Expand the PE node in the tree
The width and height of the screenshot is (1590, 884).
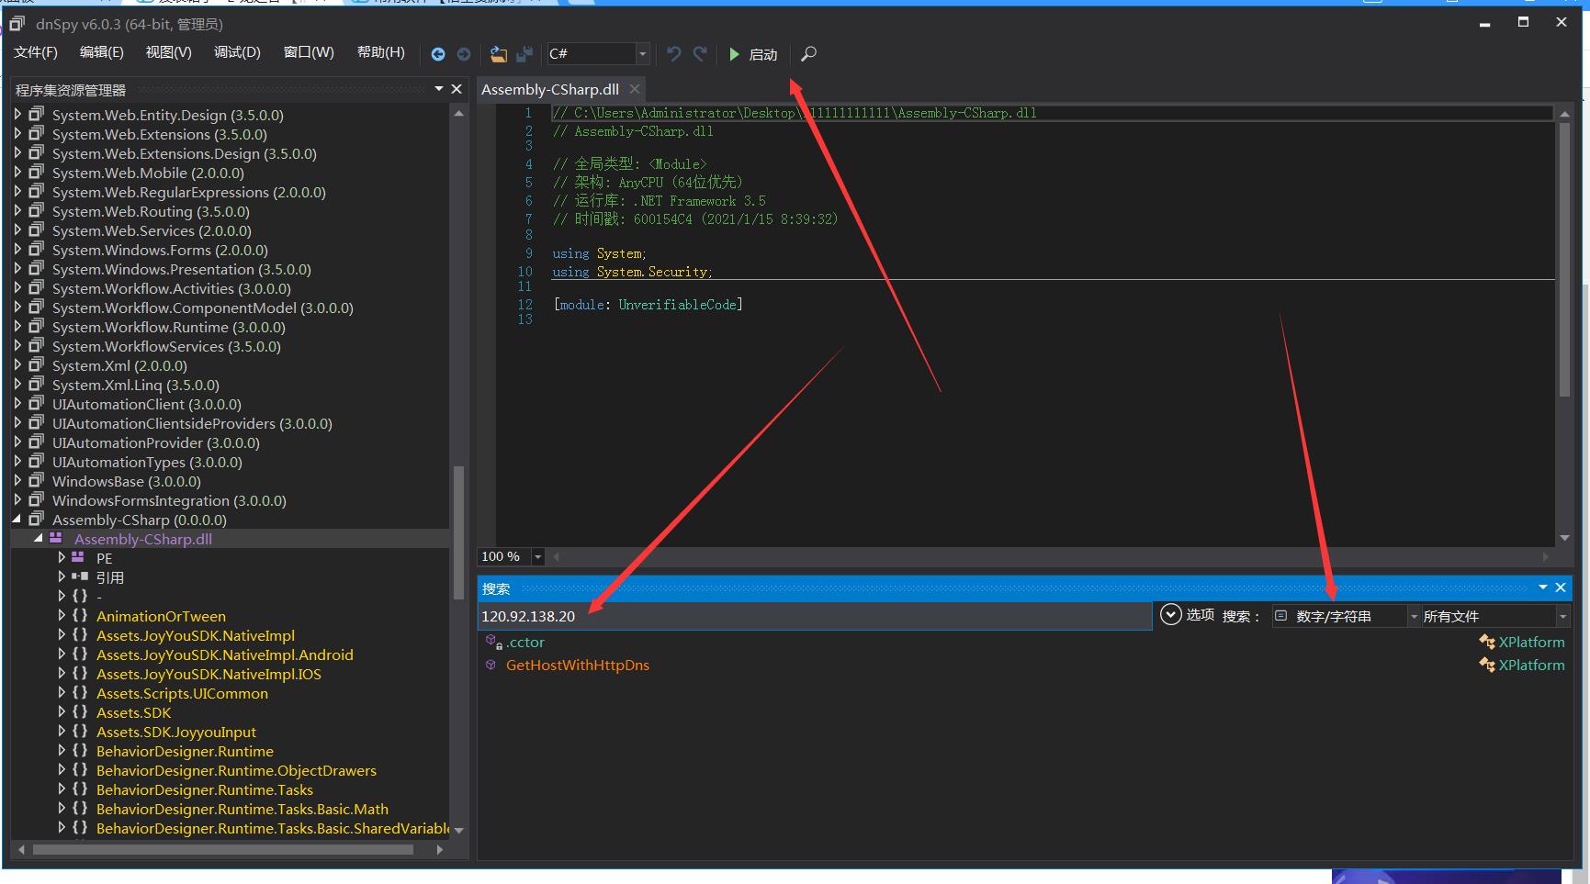pos(62,557)
